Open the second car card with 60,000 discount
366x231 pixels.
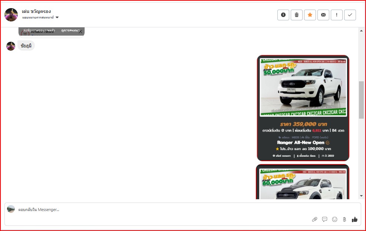(303, 182)
